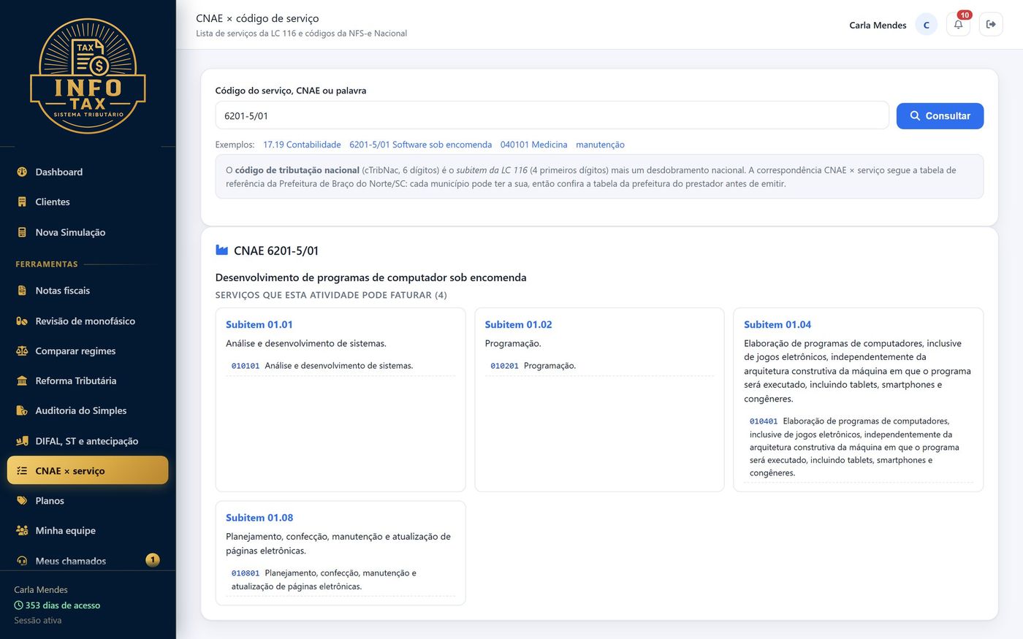Open Comparar regimes menu item
The width and height of the screenshot is (1023, 639).
[88, 351]
